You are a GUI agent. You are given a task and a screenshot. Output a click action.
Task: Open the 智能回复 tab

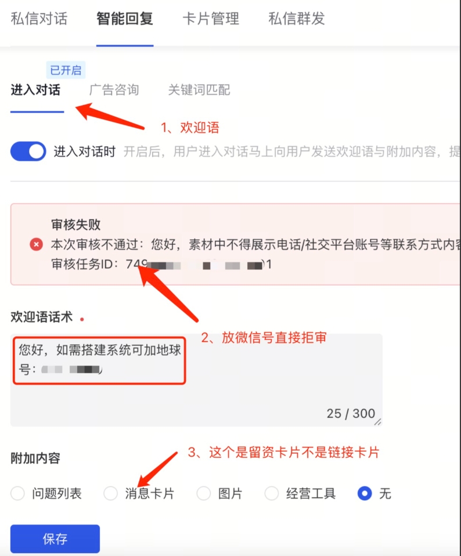pos(125,19)
